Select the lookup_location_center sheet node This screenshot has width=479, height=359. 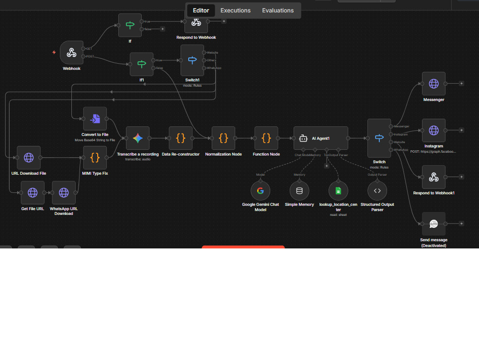pos(338,191)
